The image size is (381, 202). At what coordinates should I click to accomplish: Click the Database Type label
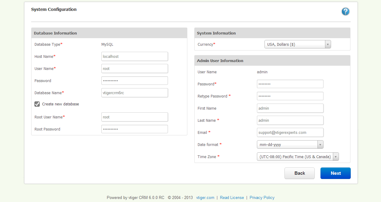(48, 44)
